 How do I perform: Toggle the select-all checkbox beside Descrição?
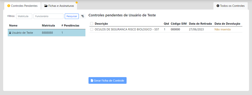(91, 24)
